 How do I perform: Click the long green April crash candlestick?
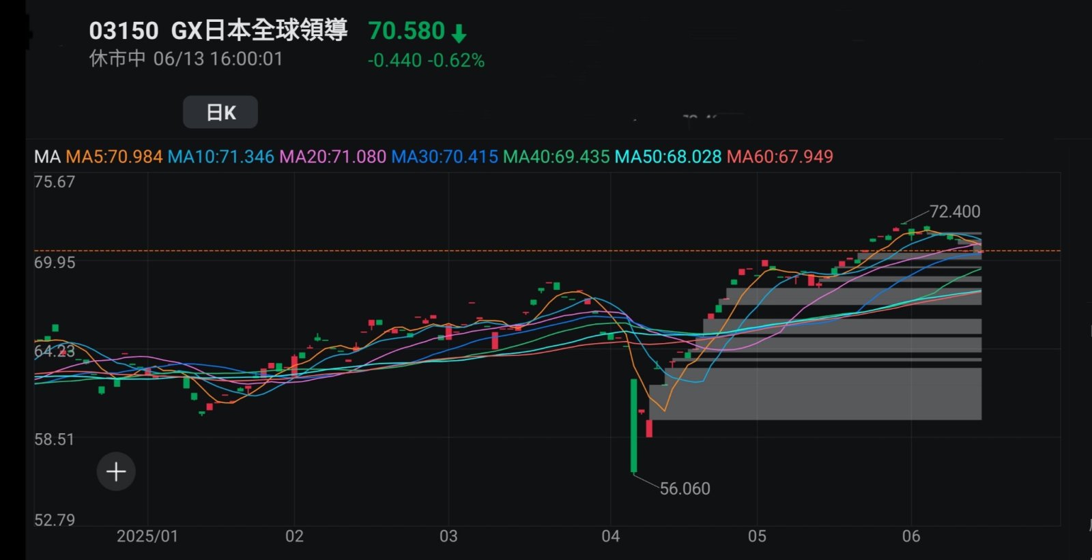633,425
